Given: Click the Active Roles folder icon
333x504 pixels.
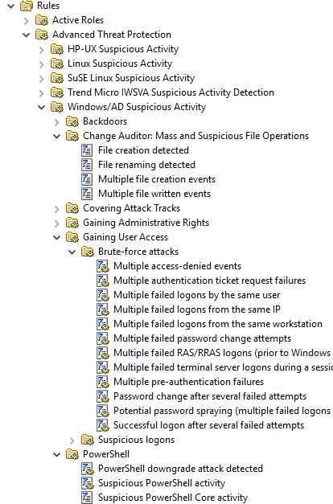Looking at the screenshot, I should [x=42, y=20].
